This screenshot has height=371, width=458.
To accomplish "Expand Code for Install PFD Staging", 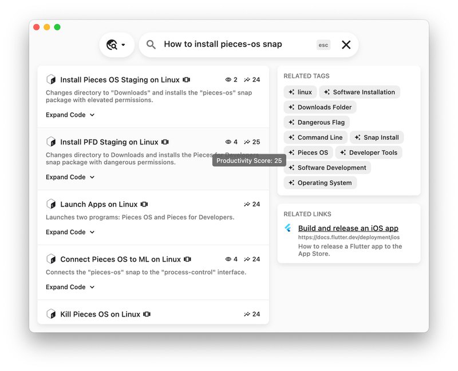I will (70, 177).
